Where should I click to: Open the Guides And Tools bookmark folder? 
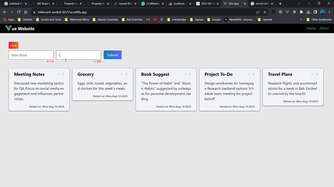(x=49, y=20)
